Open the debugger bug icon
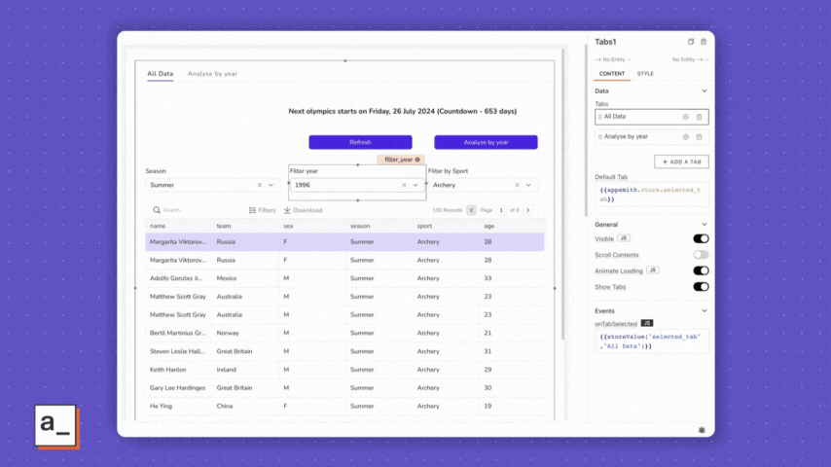The height and width of the screenshot is (467, 831). coord(701,428)
